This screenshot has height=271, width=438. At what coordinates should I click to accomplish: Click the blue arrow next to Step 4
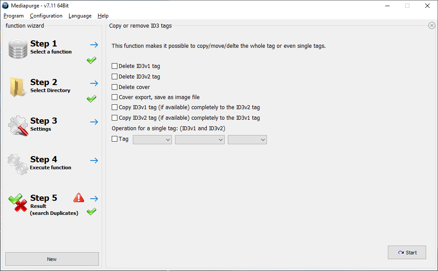tap(94, 160)
